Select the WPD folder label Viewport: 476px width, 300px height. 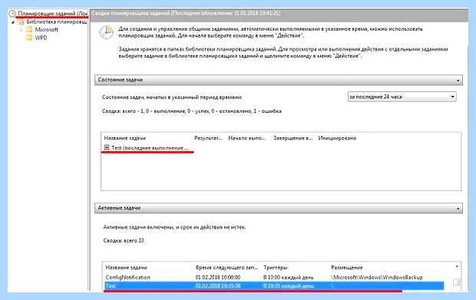41,38
